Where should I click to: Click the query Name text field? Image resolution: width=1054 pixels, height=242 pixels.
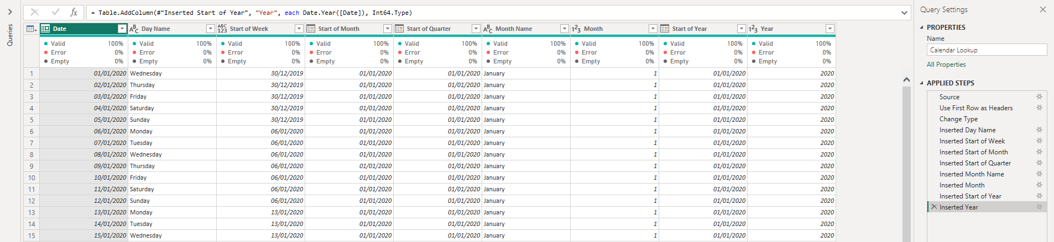pyautogui.click(x=987, y=50)
